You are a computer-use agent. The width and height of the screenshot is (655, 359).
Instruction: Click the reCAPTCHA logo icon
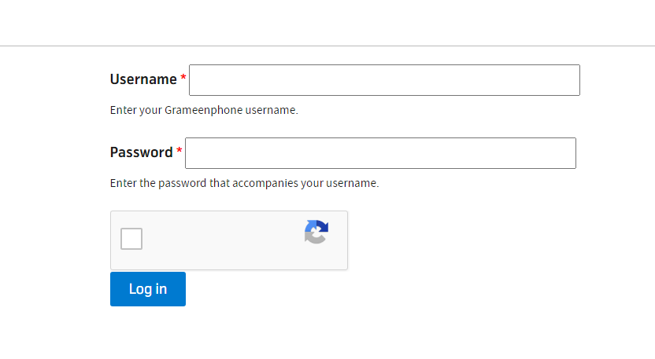[x=316, y=232]
